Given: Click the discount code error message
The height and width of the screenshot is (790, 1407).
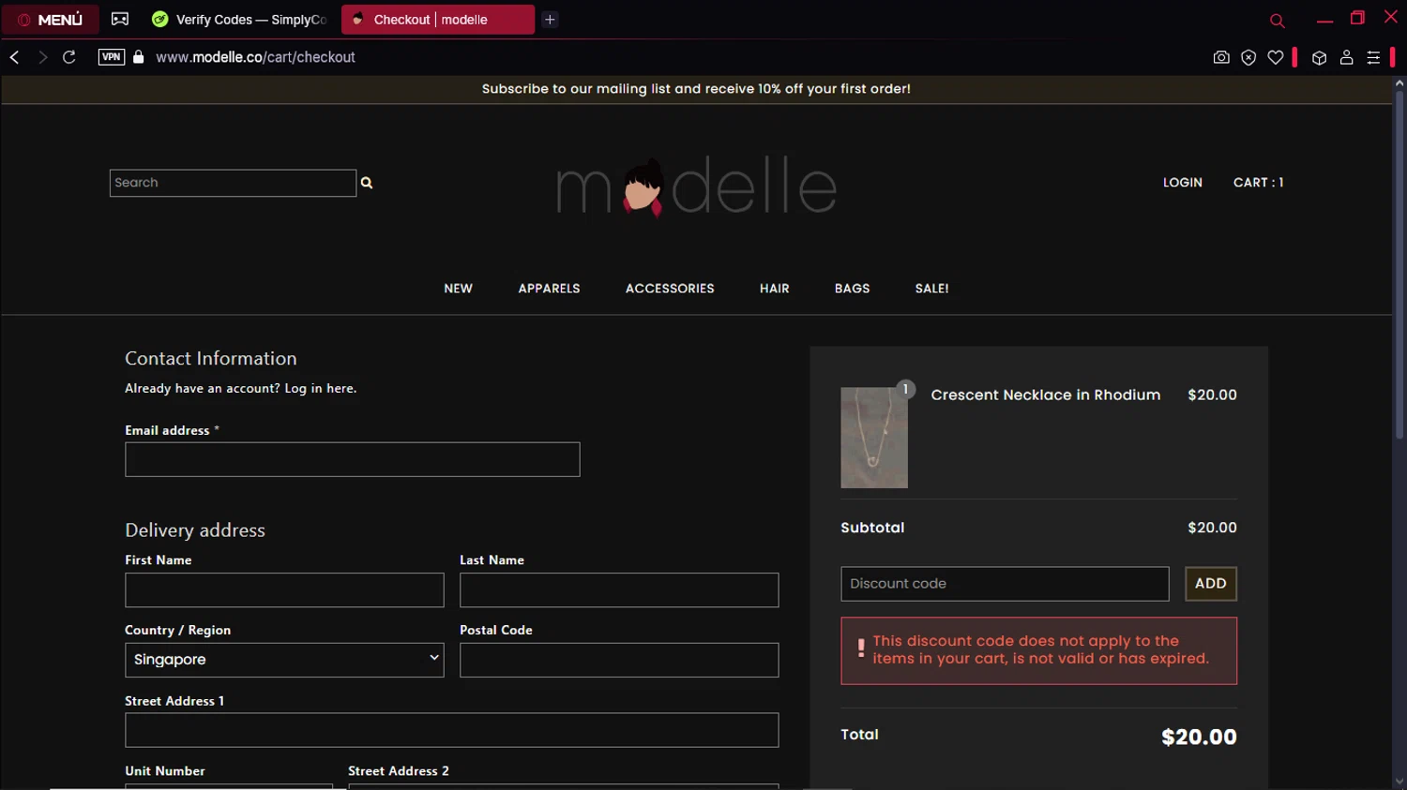Looking at the screenshot, I should 1038,650.
